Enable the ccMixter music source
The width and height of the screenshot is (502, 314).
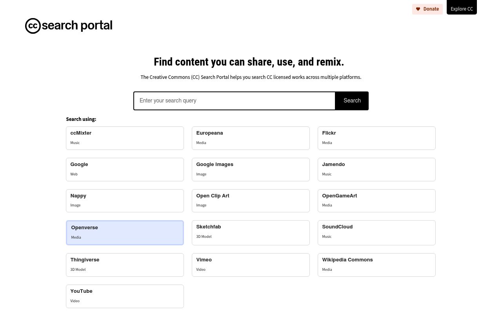[125, 138]
